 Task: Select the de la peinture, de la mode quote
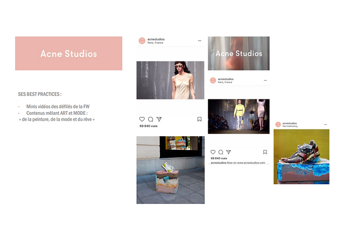(57, 120)
